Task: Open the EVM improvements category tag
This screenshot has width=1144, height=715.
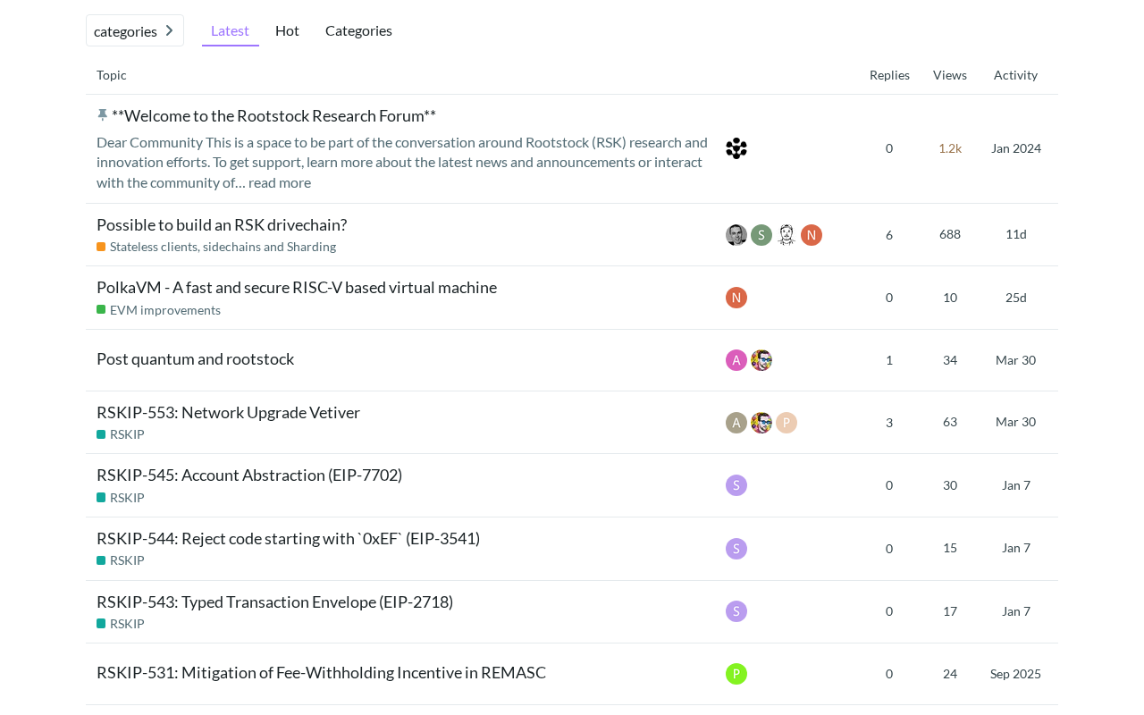Action: click(x=164, y=310)
